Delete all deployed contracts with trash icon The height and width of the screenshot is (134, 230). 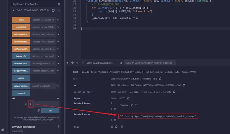click(x=59, y=4)
